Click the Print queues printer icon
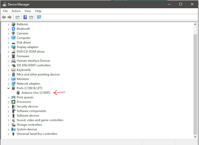The height and width of the screenshot is (145, 199). 13,97
